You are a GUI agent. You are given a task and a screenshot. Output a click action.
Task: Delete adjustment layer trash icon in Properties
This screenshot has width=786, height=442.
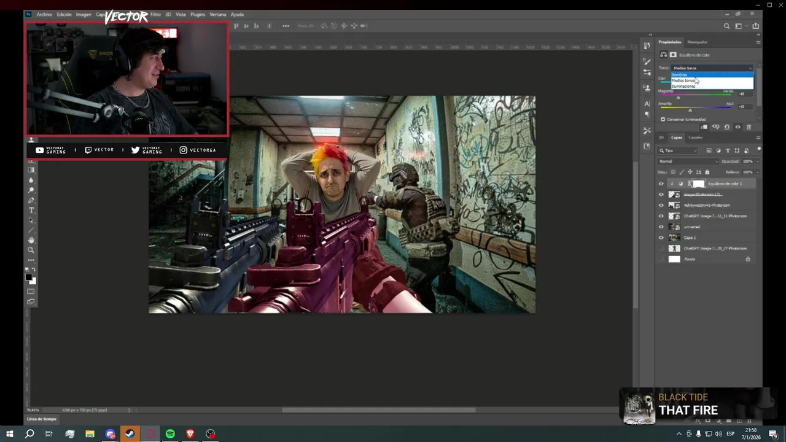click(x=749, y=127)
